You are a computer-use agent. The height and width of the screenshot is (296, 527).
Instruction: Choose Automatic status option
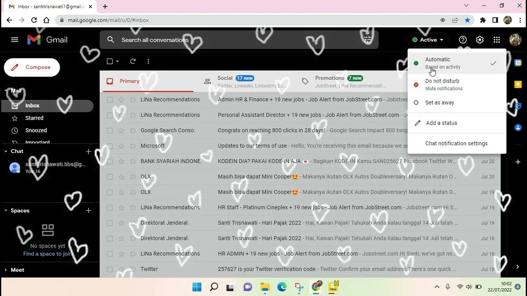pyautogui.click(x=457, y=63)
